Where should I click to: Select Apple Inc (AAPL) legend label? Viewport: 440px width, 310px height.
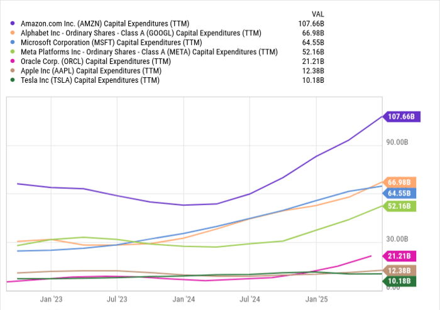[91, 71]
